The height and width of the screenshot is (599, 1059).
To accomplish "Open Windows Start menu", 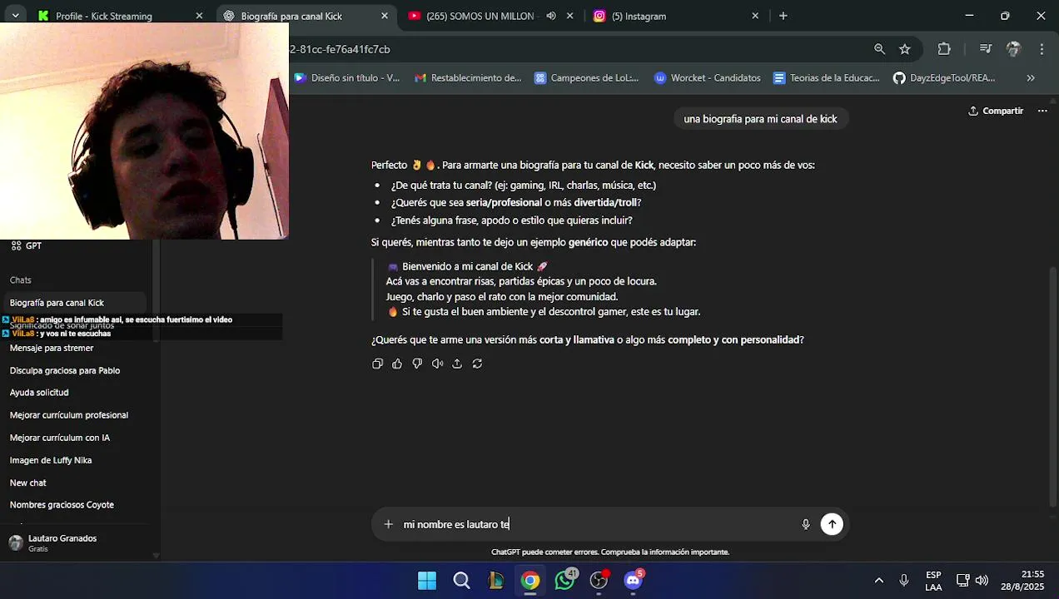I will [x=427, y=581].
